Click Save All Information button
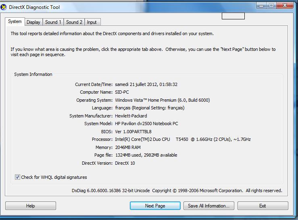This screenshot has width=298, height=220. coord(208,206)
